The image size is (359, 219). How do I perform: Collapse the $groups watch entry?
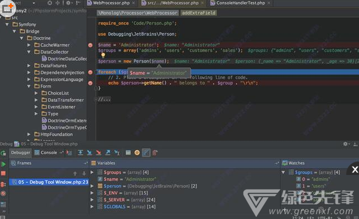pos(283,172)
